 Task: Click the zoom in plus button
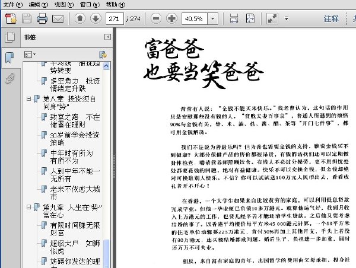pyautogui.click(x=172, y=18)
